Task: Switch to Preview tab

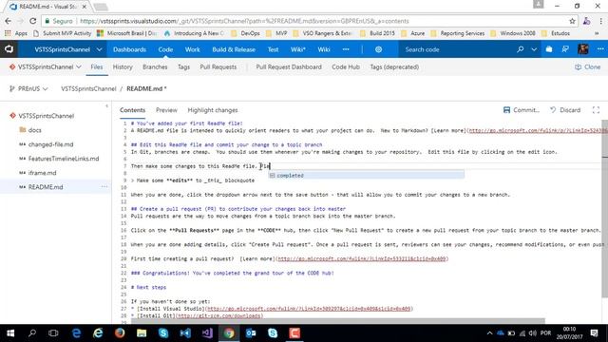Action: click(x=166, y=110)
